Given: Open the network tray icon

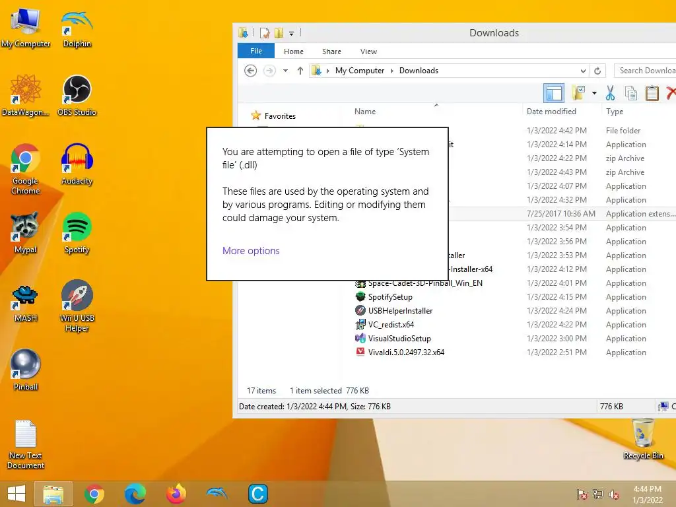Looking at the screenshot, I should (x=598, y=494).
